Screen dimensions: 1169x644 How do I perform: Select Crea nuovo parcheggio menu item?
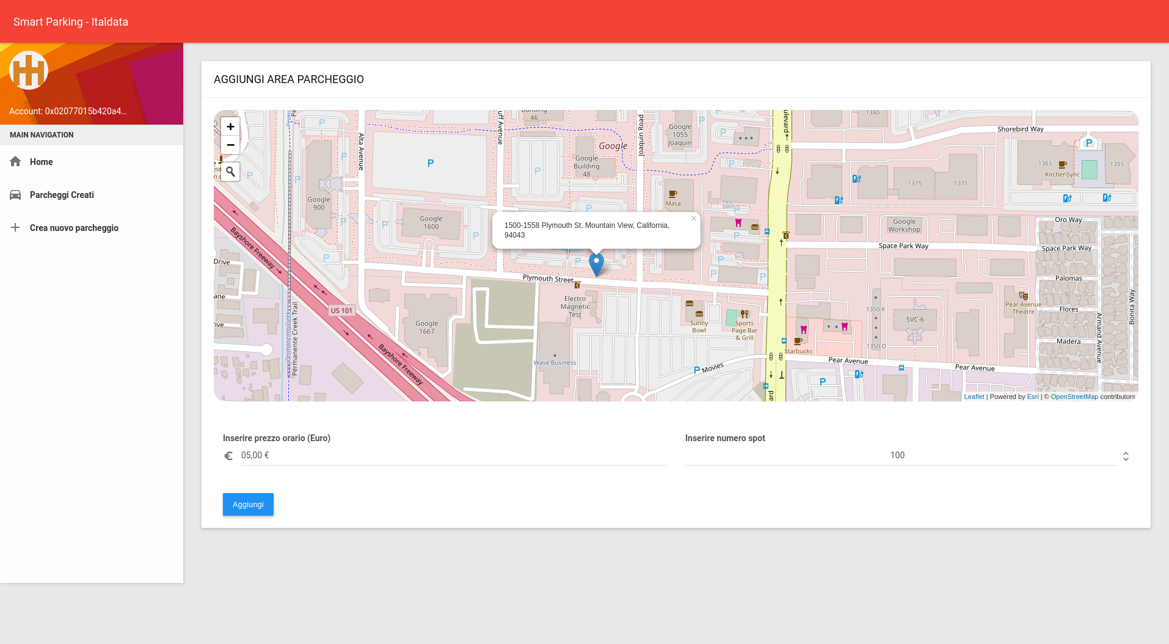coord(92,228)
